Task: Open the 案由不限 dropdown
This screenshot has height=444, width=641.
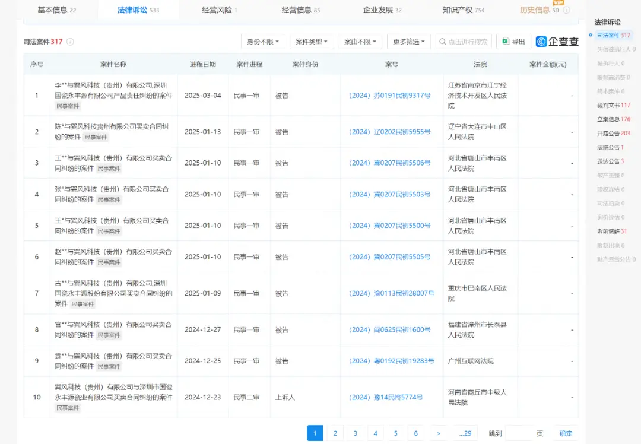Action: [360, 41]
